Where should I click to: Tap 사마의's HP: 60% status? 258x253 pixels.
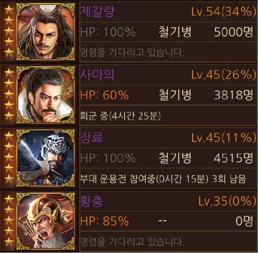(104, 95)
